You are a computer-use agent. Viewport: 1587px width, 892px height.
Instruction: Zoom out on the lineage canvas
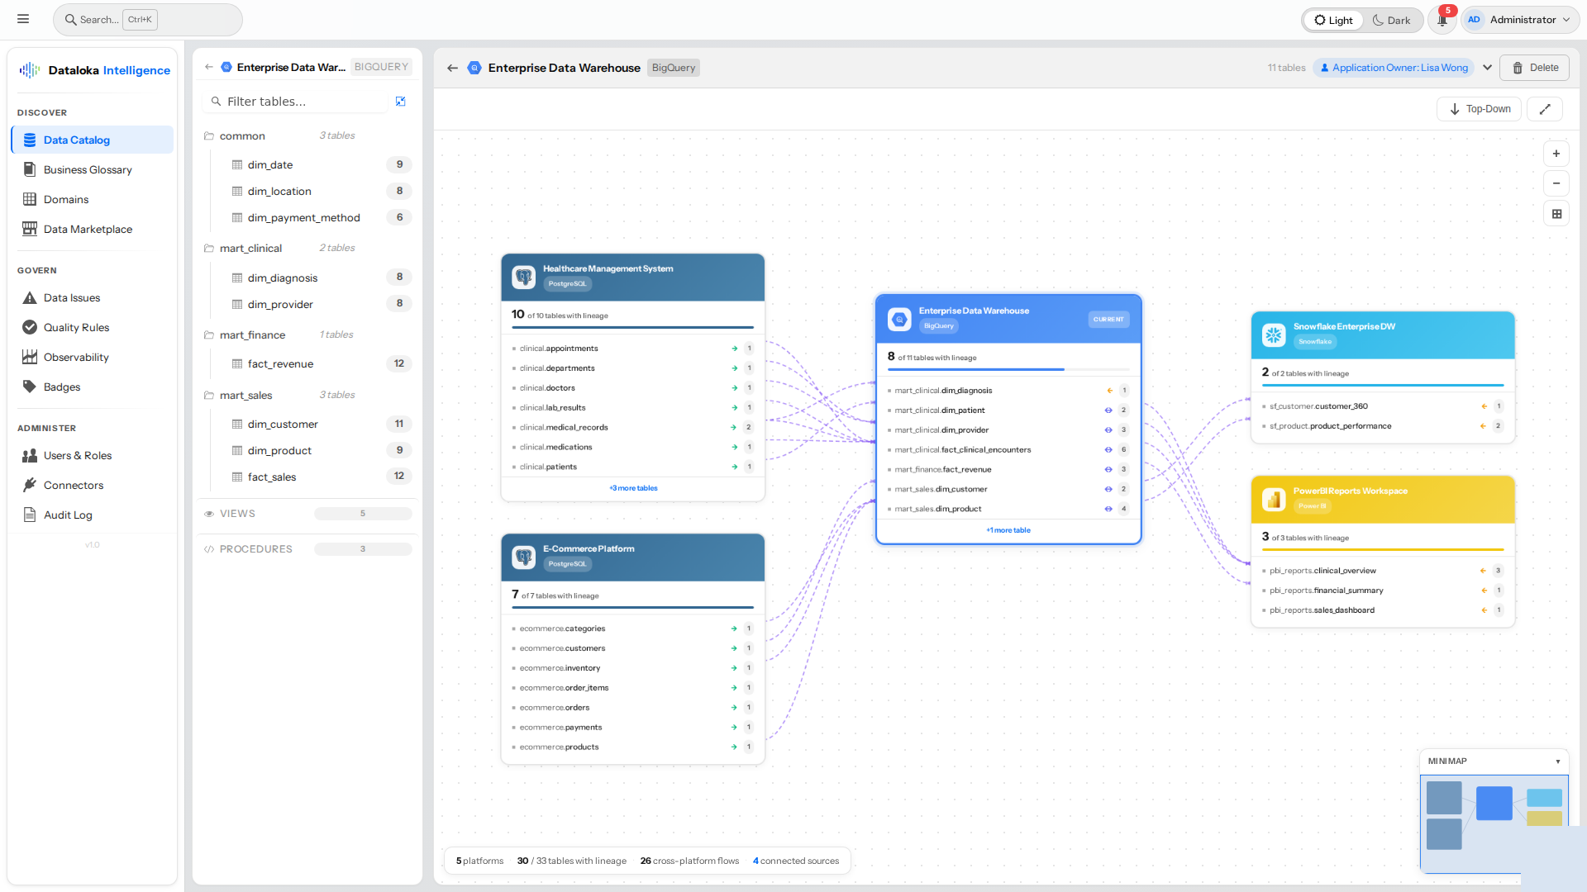tap(1556, 183)
